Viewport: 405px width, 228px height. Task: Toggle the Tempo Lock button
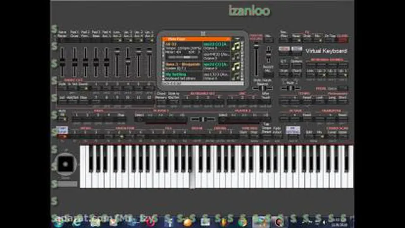[319, 102]
